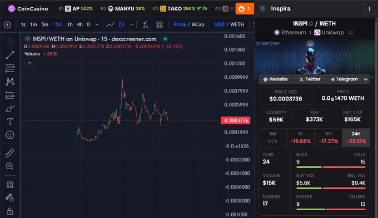
Task: Expand more social links chevron
Action: 366,79
